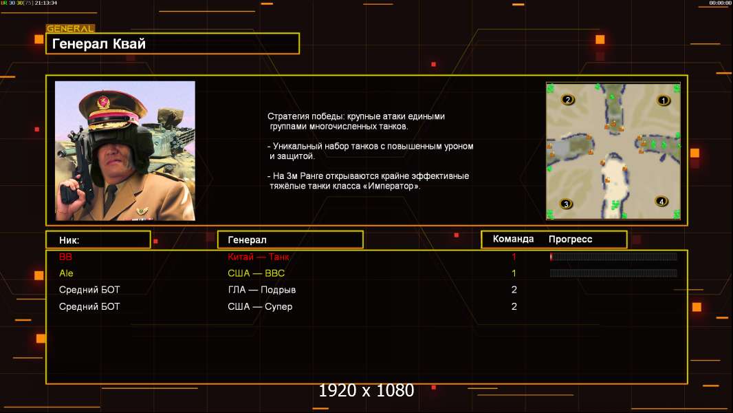
Task: Click start position marker 2 on minimap
Action: click(567, 100)
